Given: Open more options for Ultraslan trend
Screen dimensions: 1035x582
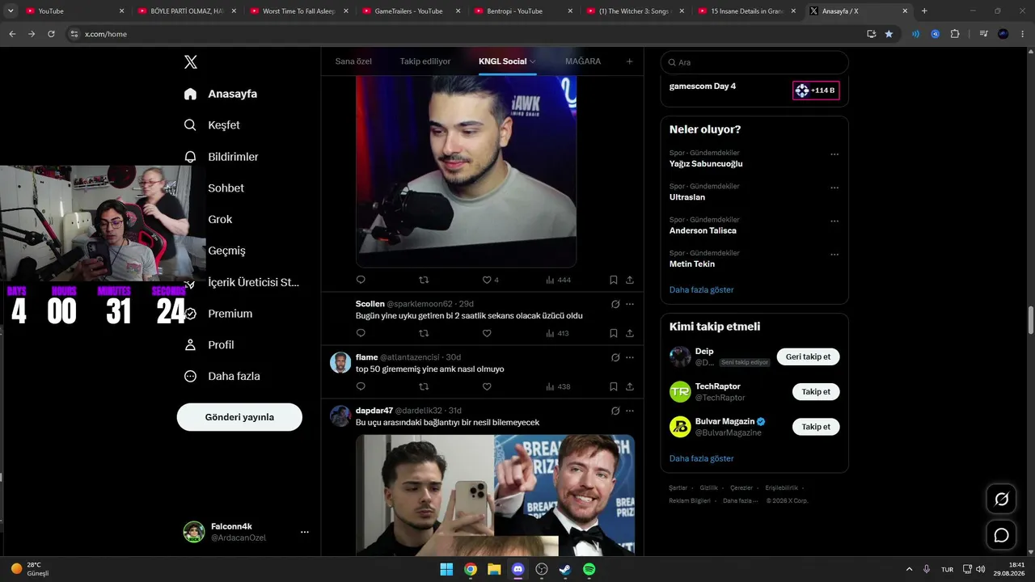Looking at the screenshot, I should point(834,188).
